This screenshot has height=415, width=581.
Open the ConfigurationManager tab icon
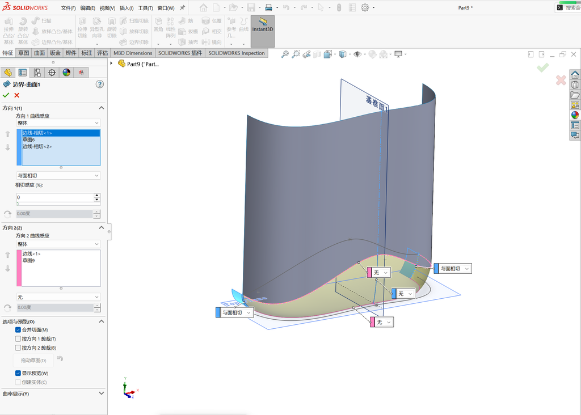(x=37, y=73)
